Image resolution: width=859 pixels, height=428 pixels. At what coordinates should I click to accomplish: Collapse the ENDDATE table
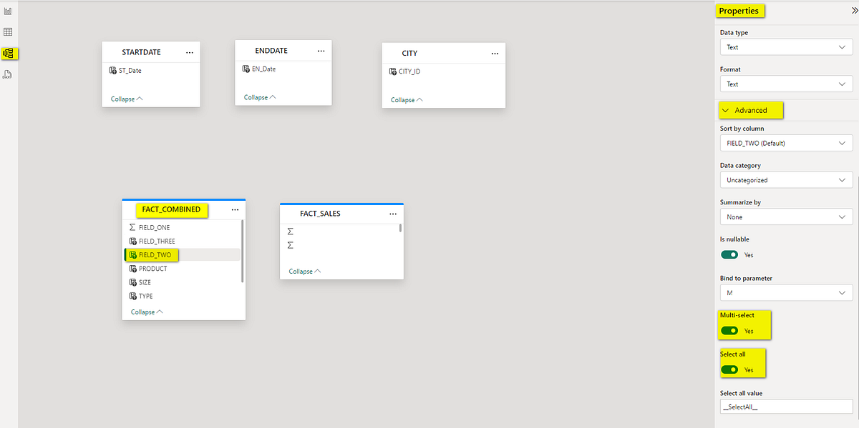(x=258, y=96)
